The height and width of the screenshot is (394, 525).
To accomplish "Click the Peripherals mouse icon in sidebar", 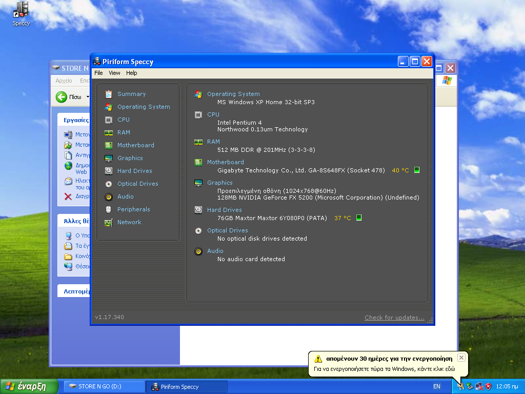I will 109,209.
